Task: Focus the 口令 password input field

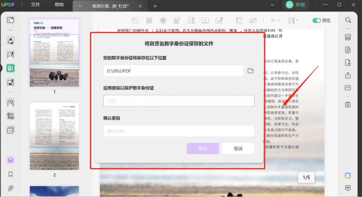Action: pos(179,101)
